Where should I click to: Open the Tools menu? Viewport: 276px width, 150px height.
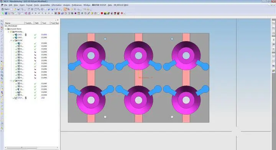click(x=36, y=5)
